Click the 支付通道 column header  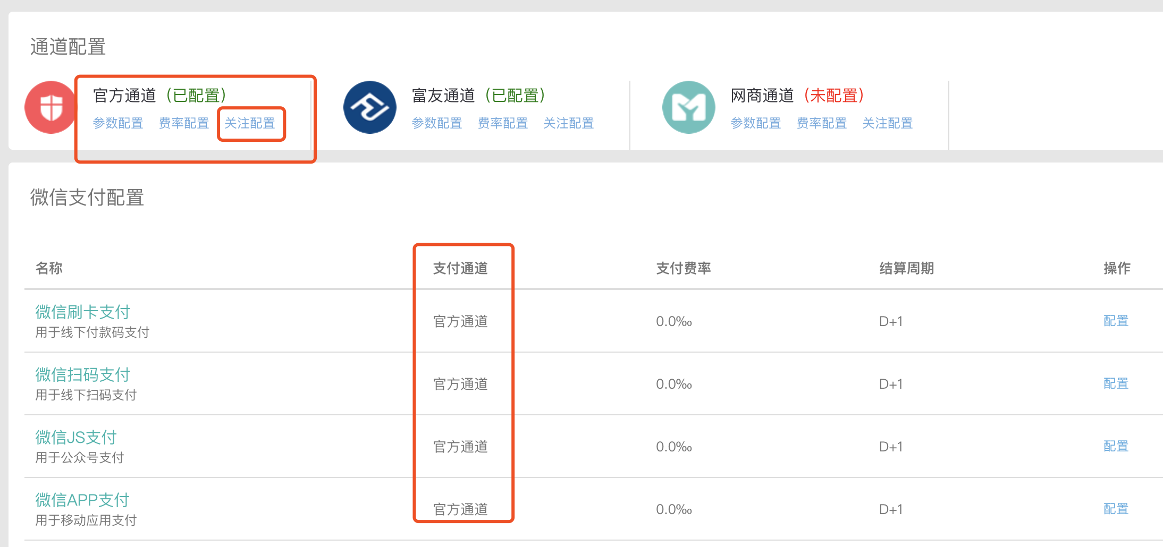tap(460, 268)
